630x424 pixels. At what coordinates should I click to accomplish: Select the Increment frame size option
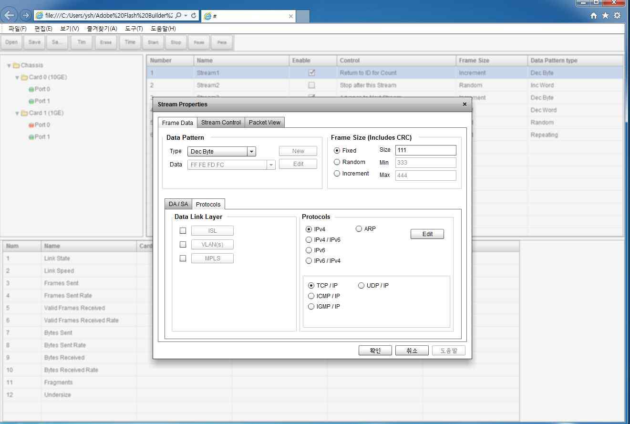(337, 174)
